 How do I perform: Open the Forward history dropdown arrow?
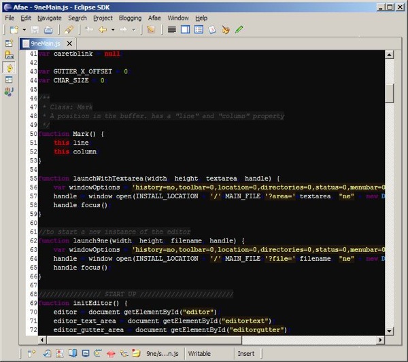point(134,30)
